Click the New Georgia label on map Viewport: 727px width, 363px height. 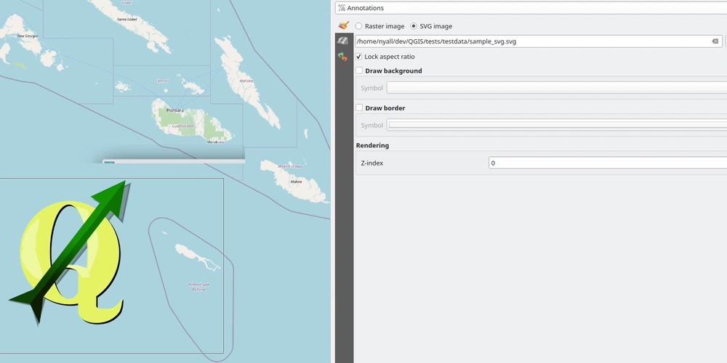coord(28,36)
